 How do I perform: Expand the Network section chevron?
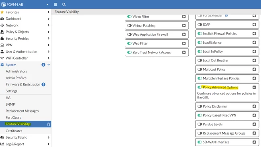point(49,25)
